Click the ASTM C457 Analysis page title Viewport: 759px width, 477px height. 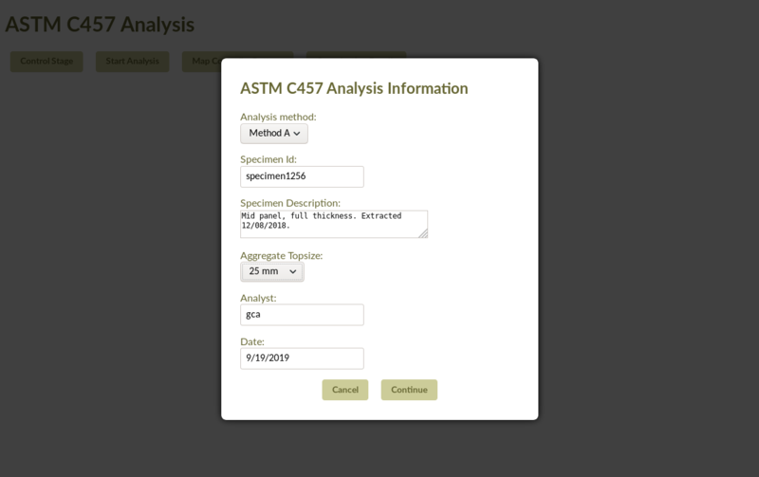tap(100, 25)
